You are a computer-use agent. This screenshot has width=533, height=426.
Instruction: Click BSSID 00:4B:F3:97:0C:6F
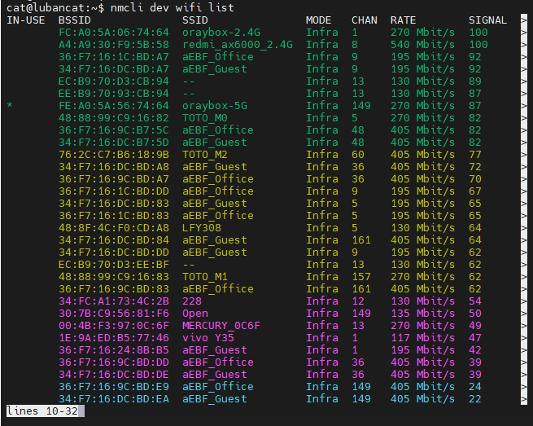click(x=114, y=326)
